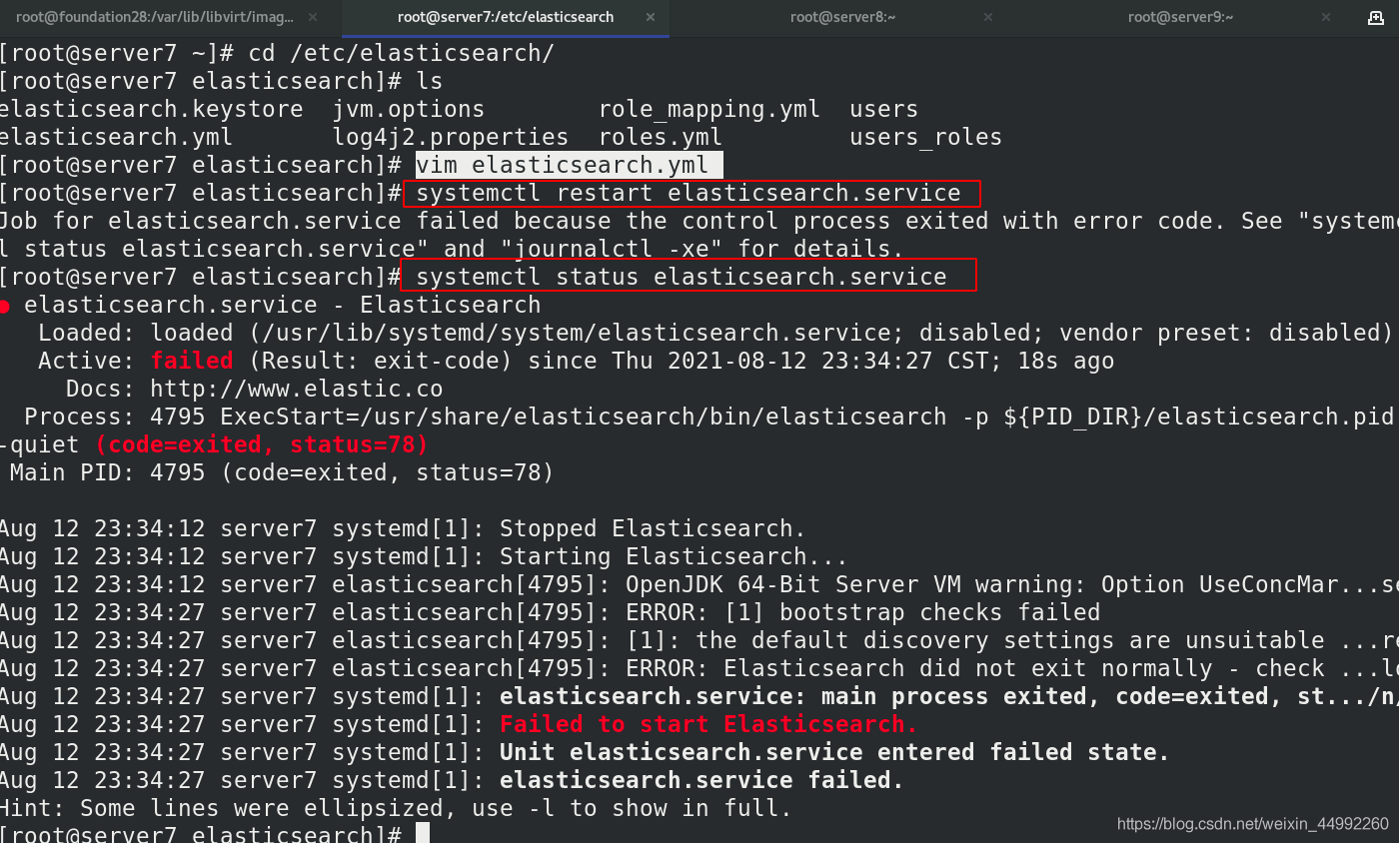Click the "ERROR: [1] bootstrap checks failed" line
The width and height of the screenshot is (1399, 843).
[551, 612]
